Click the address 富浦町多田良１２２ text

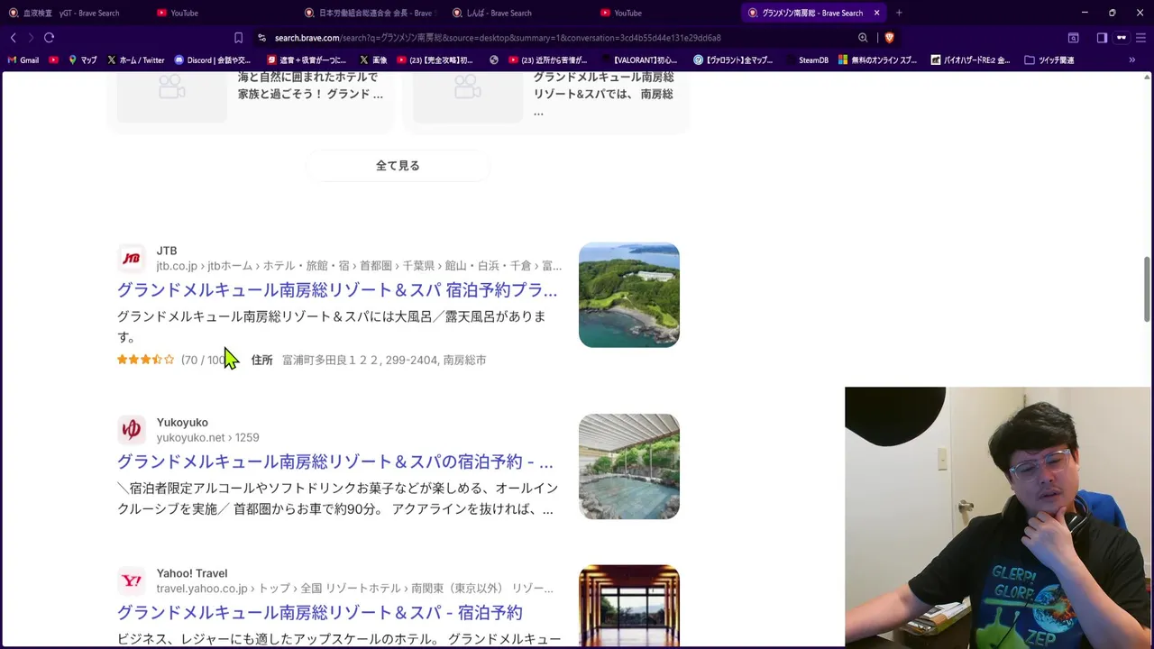click(x=384, y=360)
